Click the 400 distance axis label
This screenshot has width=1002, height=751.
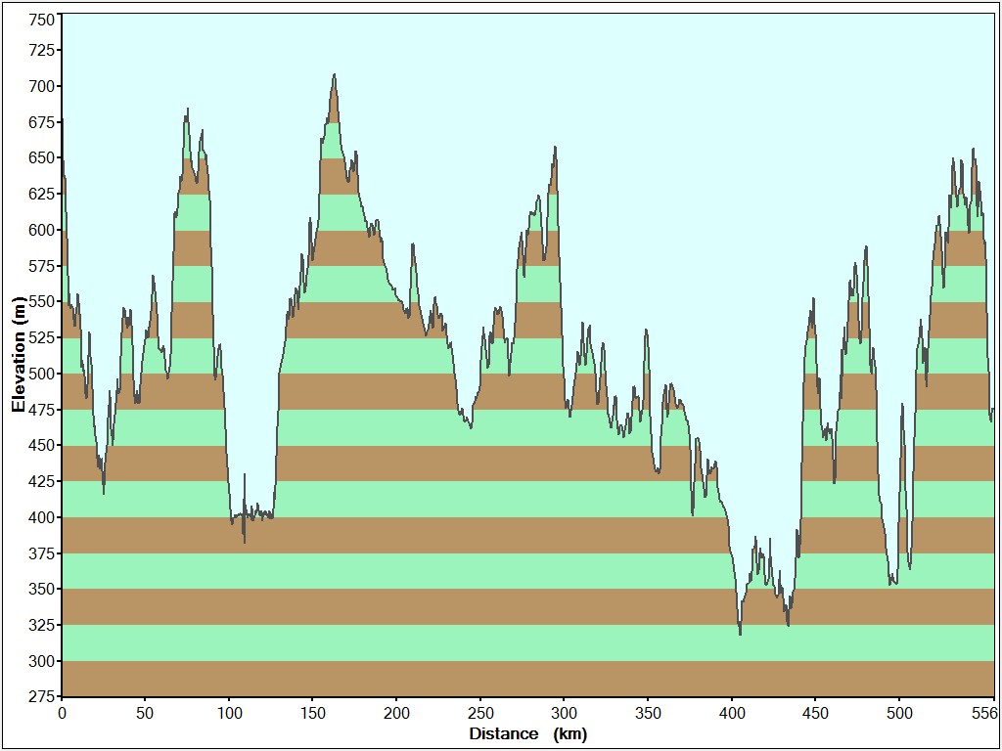tap(732, 713)
